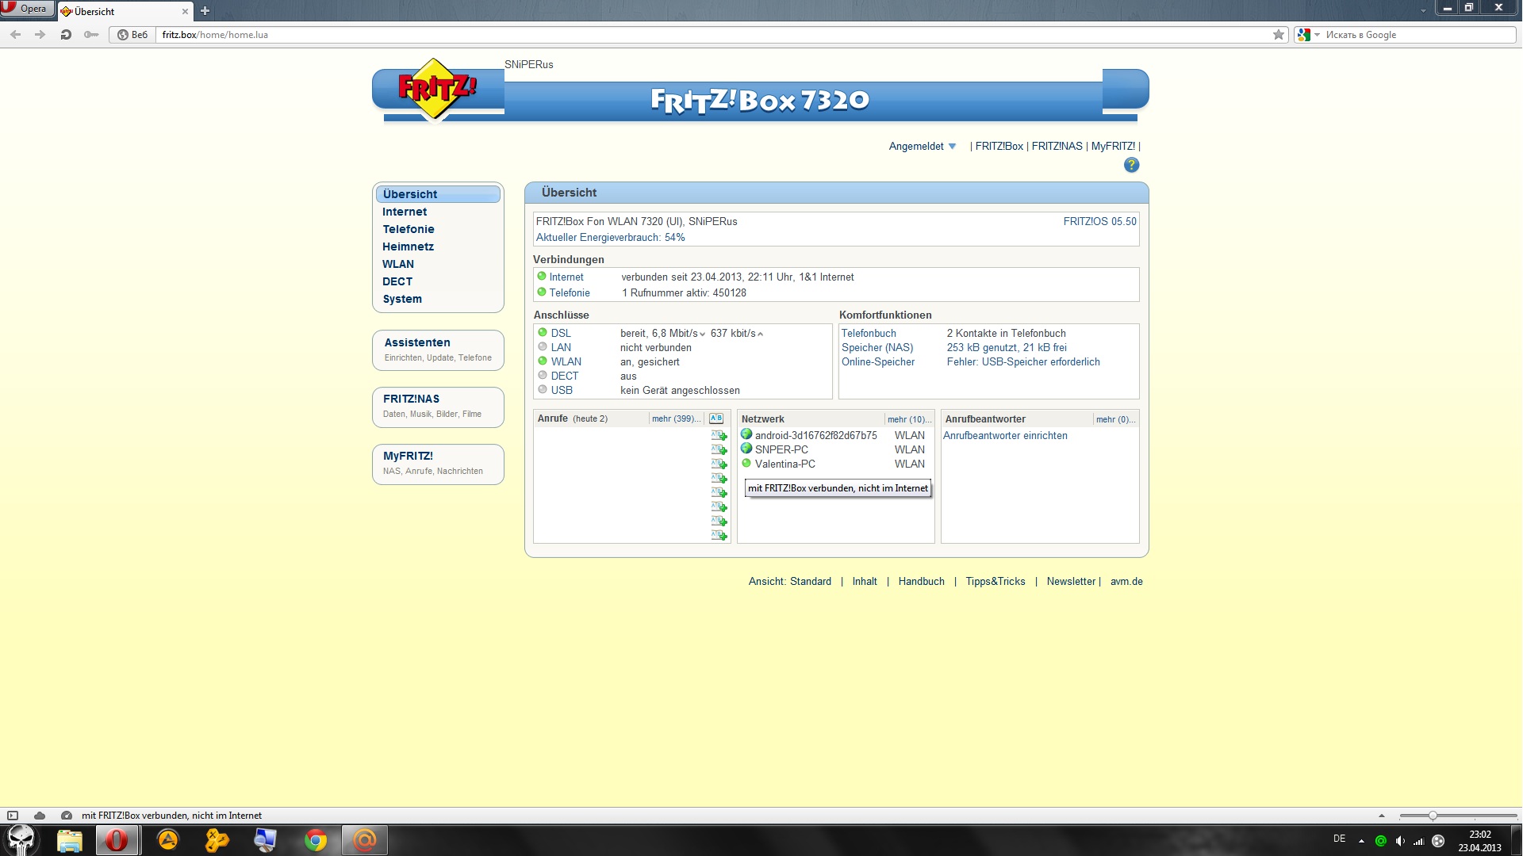Click 'Anrufbeantworter einrichten' link
The image size is (1523, 856).
[1004, 435]
